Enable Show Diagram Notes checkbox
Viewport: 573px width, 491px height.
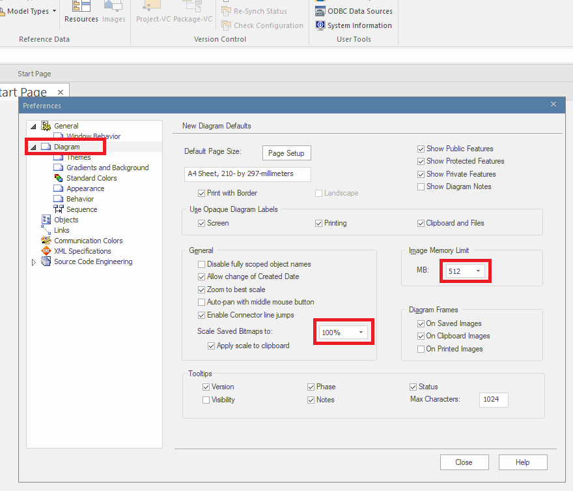pos(421,186)
